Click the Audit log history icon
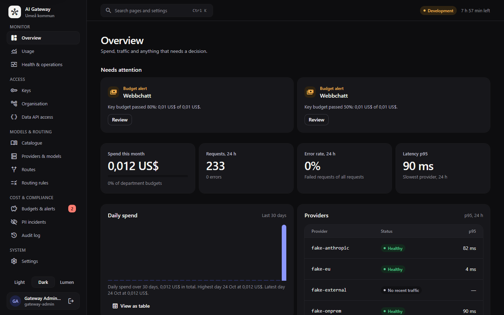 click(x=14, y=235)
